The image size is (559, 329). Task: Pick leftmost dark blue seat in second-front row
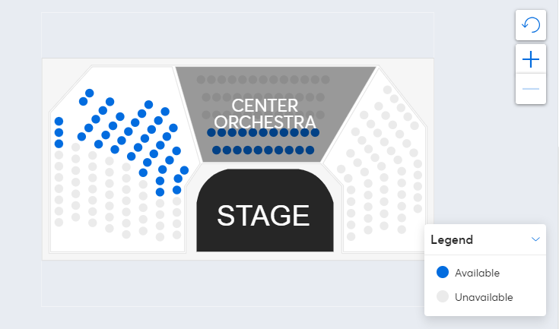coord(211,133)
